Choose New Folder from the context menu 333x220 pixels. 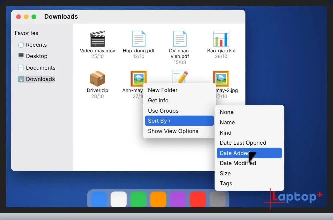[x=179, y=90]
